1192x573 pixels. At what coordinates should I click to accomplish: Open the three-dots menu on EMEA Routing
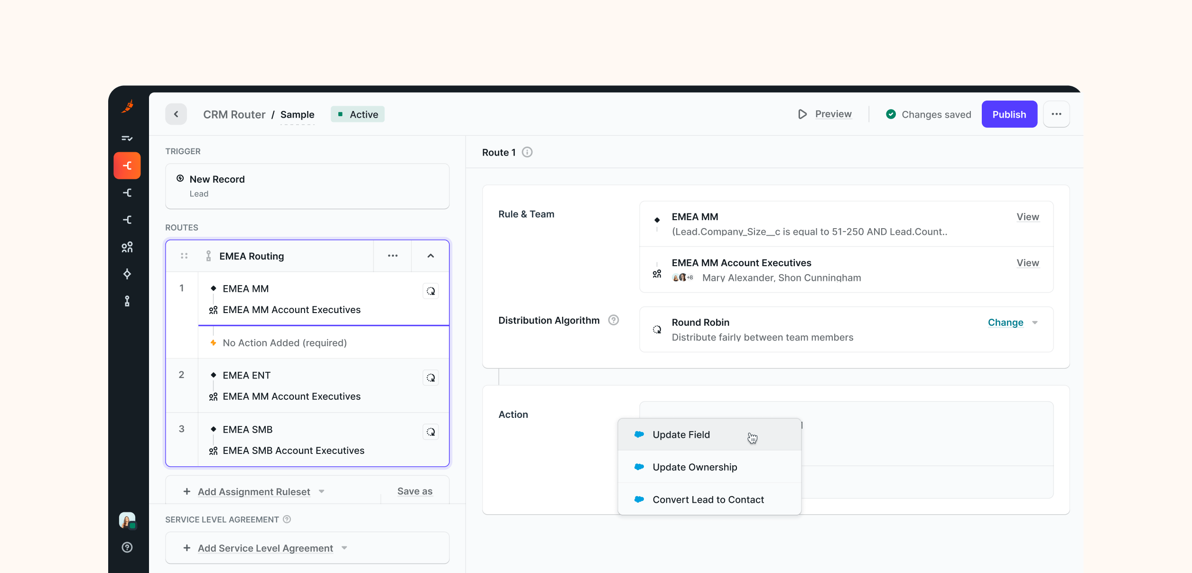[x=392, y=256]
